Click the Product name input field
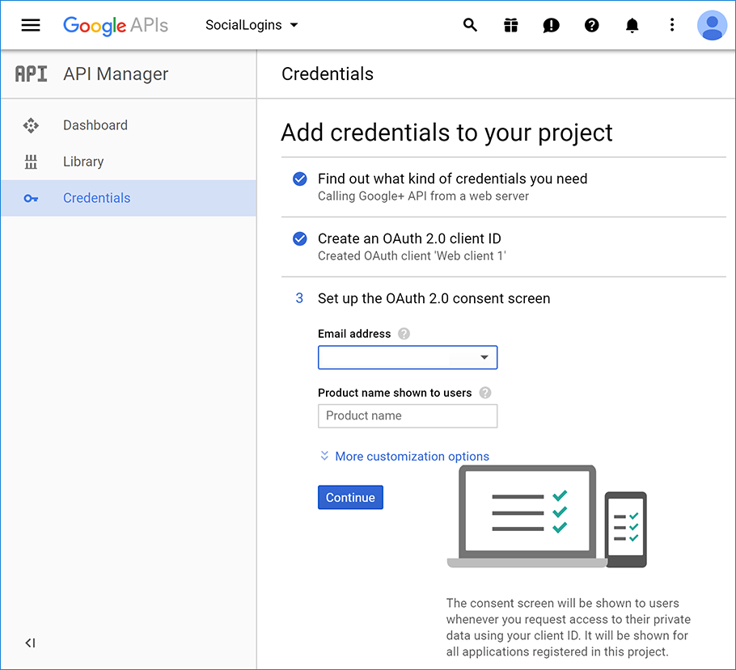The image size is (736, 670). (x=407, y=415)
